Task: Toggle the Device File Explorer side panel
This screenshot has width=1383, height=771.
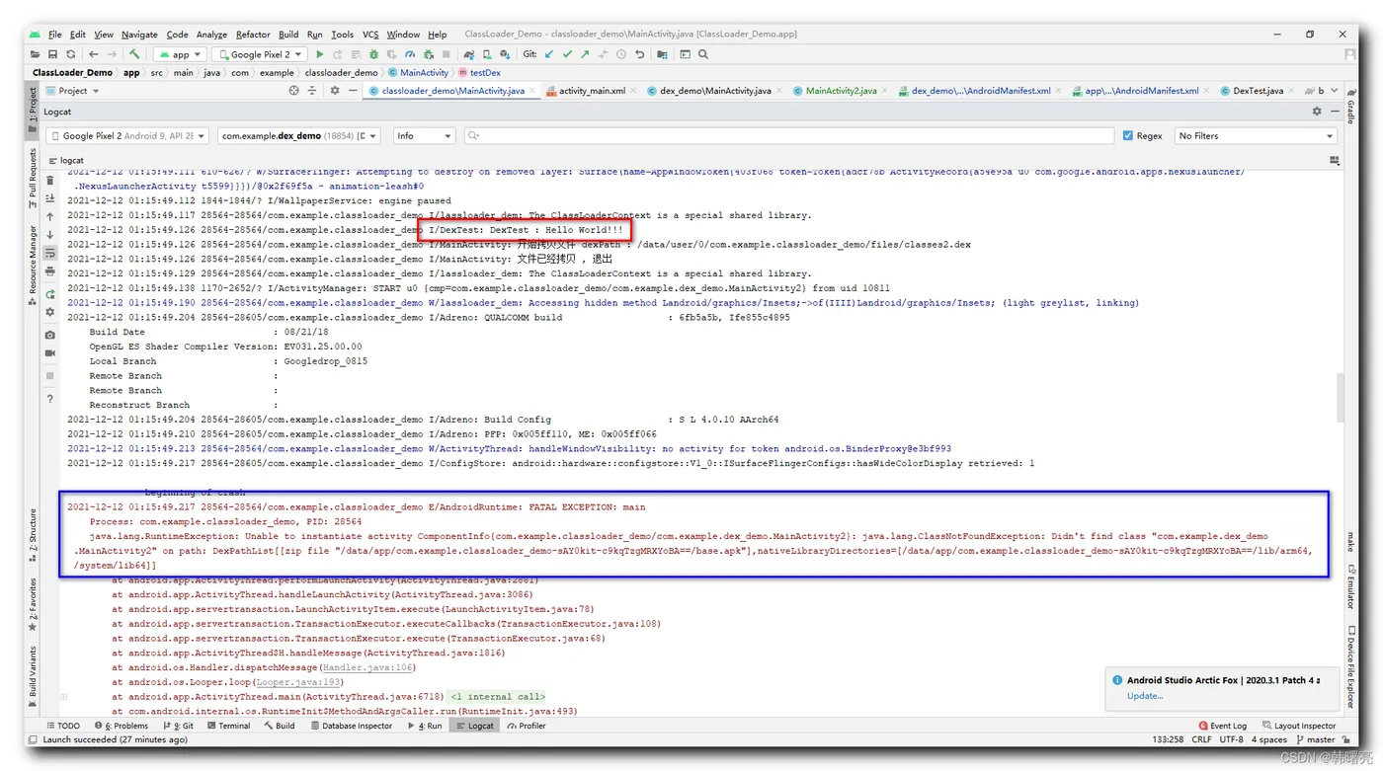Action: pyautogui.click(x=1350, y=666)
